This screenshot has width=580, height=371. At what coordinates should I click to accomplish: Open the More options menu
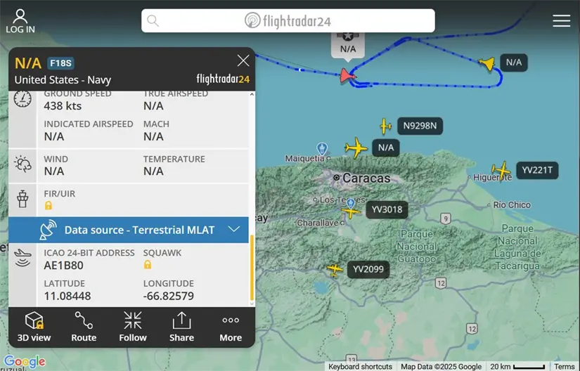click(x=231, y=327)
